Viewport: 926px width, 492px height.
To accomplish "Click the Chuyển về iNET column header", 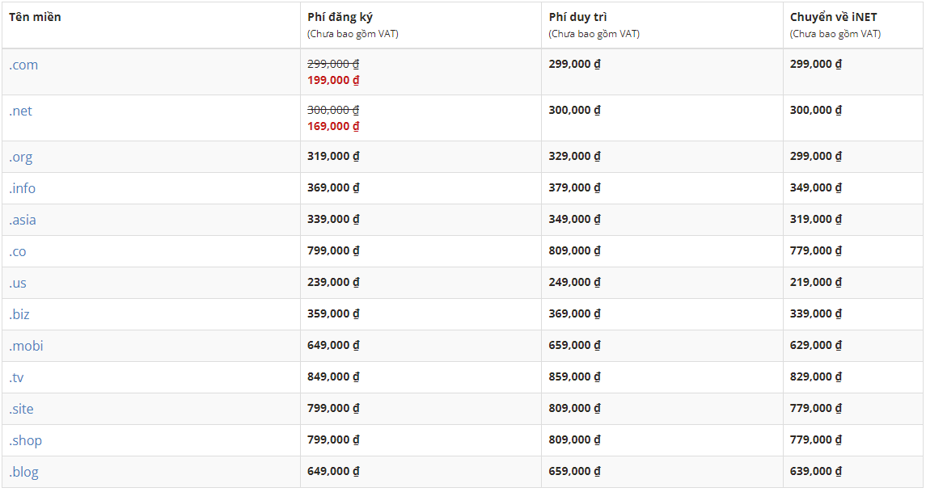I will pyautogui.click(x=833, y=17).
